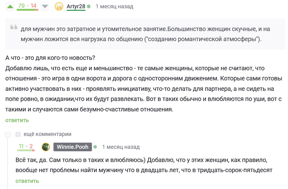Click the 79 - 14 rating counter
This screenshot has height=189, width=288.
28,6
